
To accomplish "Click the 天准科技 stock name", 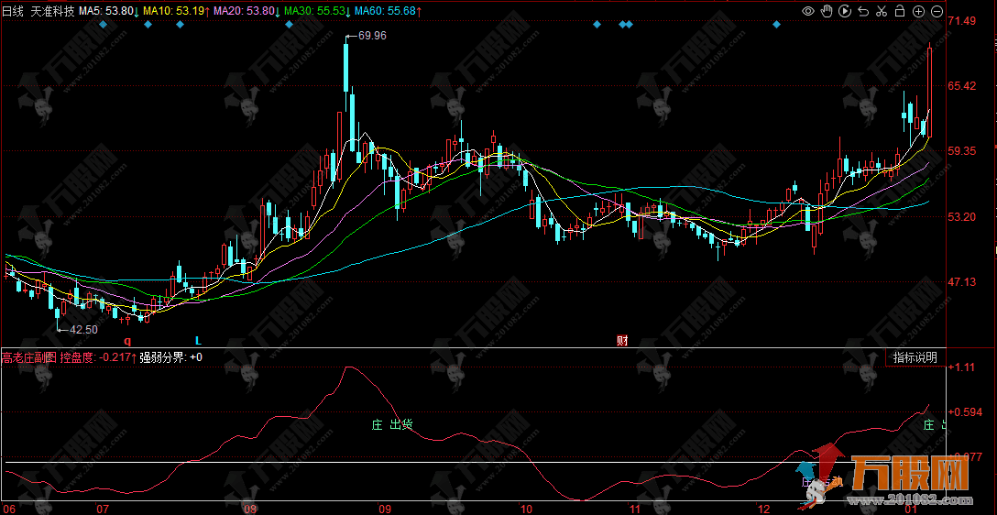I will tap(53, 11).
